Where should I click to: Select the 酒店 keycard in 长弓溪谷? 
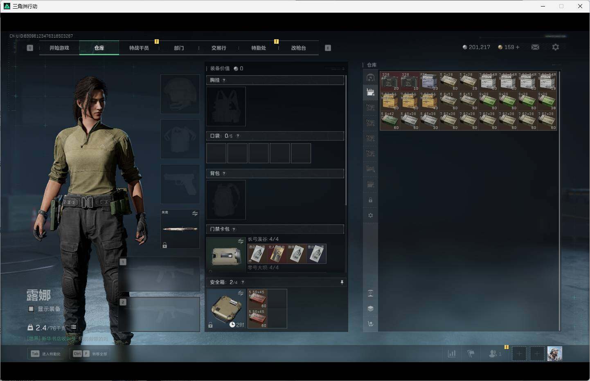tap(257, 254)
